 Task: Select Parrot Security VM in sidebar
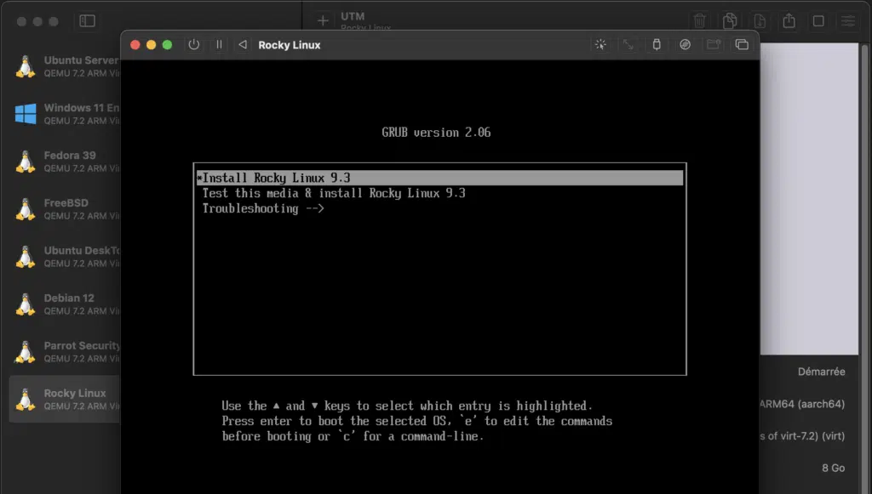coord(65,352)
